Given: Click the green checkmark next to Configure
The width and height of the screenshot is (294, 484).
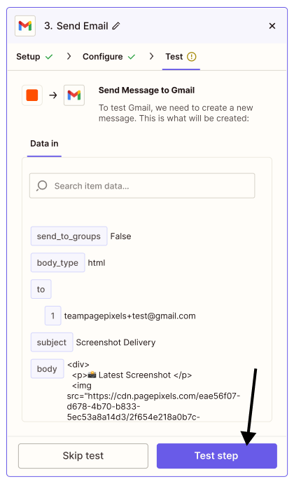Looking at the screenshot, I should pos(132,57).
